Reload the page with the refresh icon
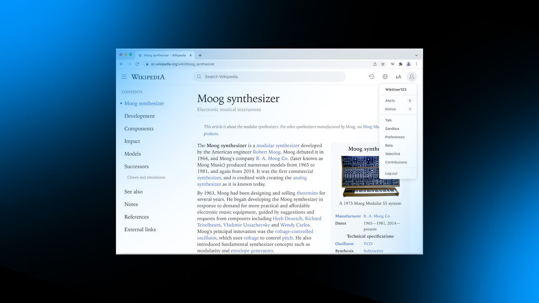The width and height of the screenshot is (539, 303). [x=137, y=64]
